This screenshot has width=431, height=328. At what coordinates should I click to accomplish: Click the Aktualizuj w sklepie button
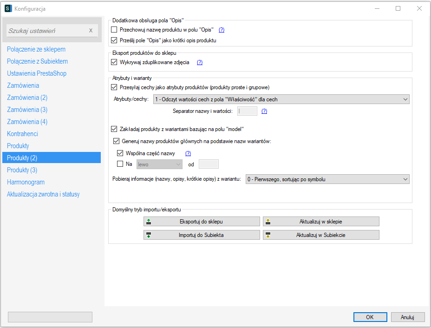tap(321, 222)
